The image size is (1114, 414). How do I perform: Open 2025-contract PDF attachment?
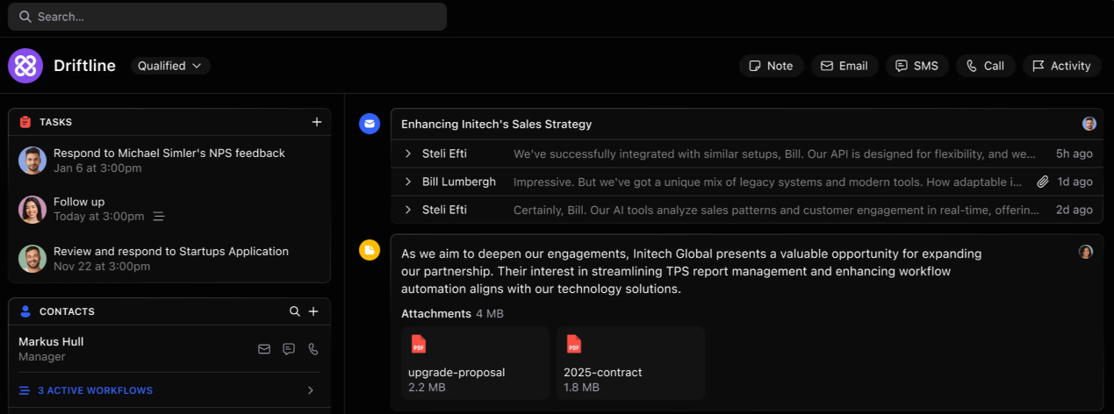point(630,363)
